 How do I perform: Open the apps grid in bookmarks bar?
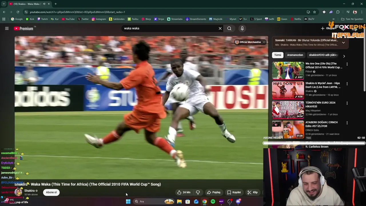tap(4, 19)
